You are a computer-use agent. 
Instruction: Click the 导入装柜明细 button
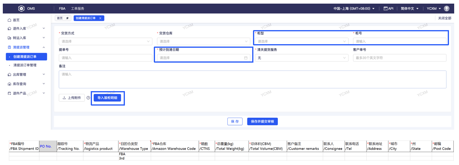[108, 98]
